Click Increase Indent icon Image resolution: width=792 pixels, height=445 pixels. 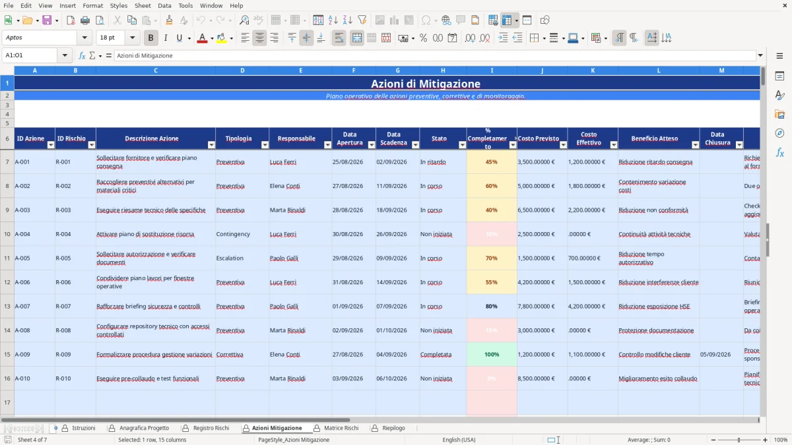coord(503,38)
